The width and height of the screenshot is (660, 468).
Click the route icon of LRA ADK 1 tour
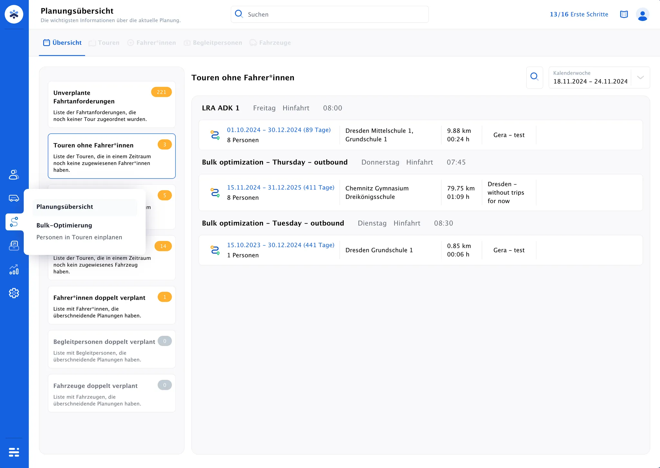[215, 135]
